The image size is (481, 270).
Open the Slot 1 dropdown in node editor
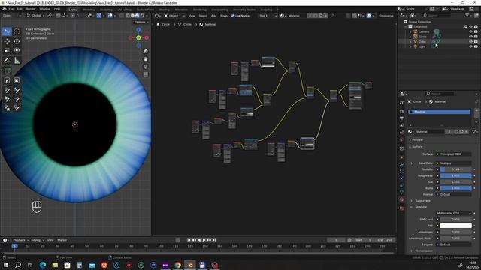(268, 16)
